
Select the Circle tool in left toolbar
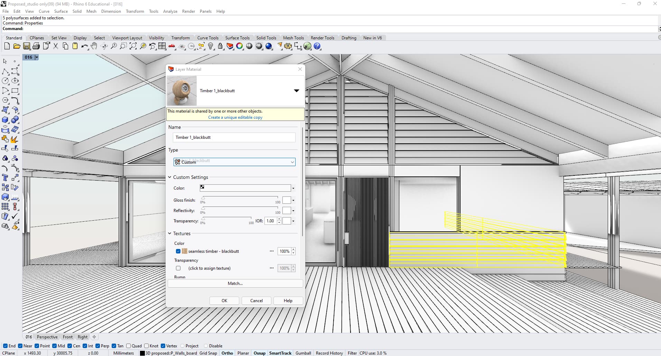pyautogui.click(x=5, y=81)
